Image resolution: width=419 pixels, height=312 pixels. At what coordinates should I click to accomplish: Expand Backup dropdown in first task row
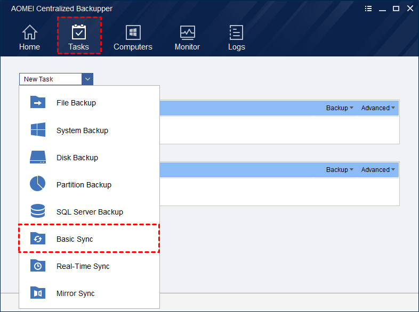pyautogui.click(x=340, y=108)
